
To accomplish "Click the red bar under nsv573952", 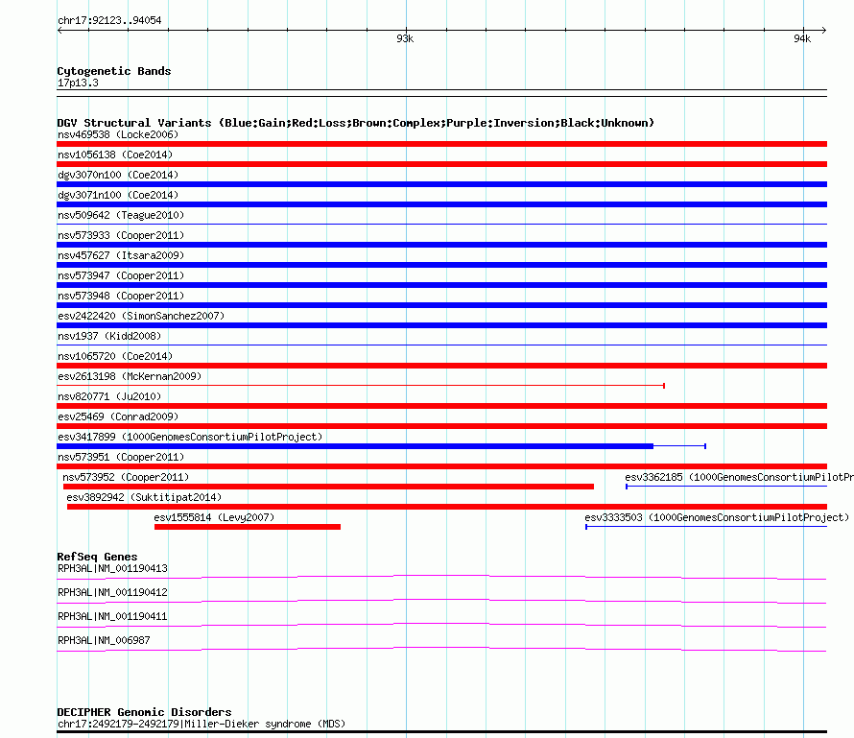I will click(x=328, y=487).
